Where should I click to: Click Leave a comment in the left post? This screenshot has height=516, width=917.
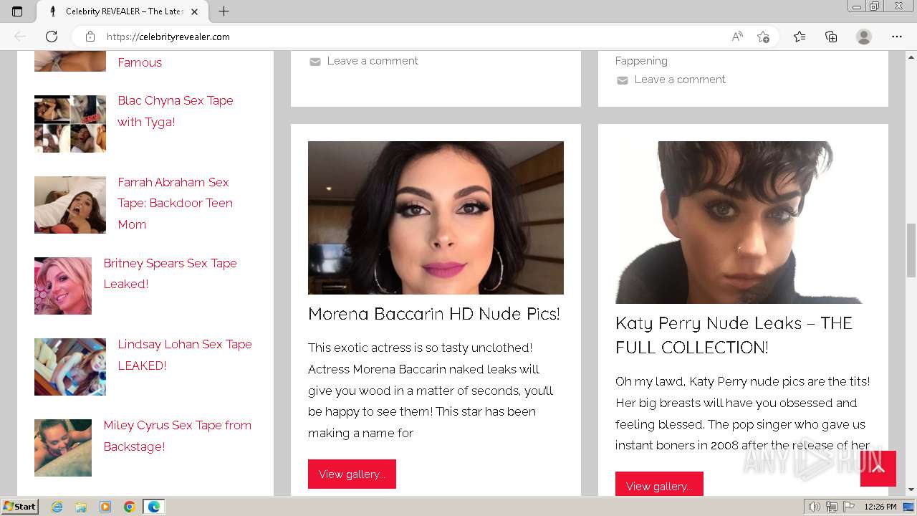(373, 61)
